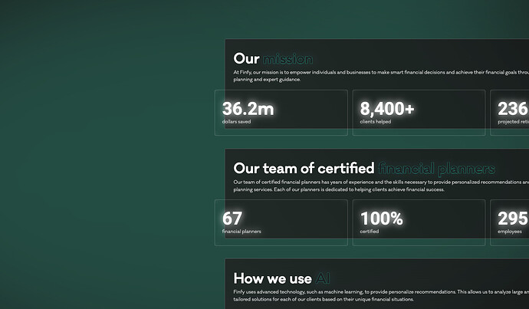Click the 'certified' label under 100%
Screen dimensions: 529x309
point(370,232)
